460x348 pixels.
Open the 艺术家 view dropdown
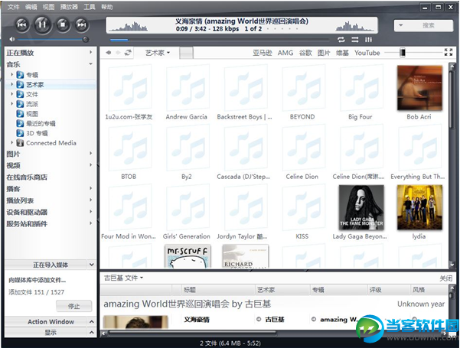158,53
